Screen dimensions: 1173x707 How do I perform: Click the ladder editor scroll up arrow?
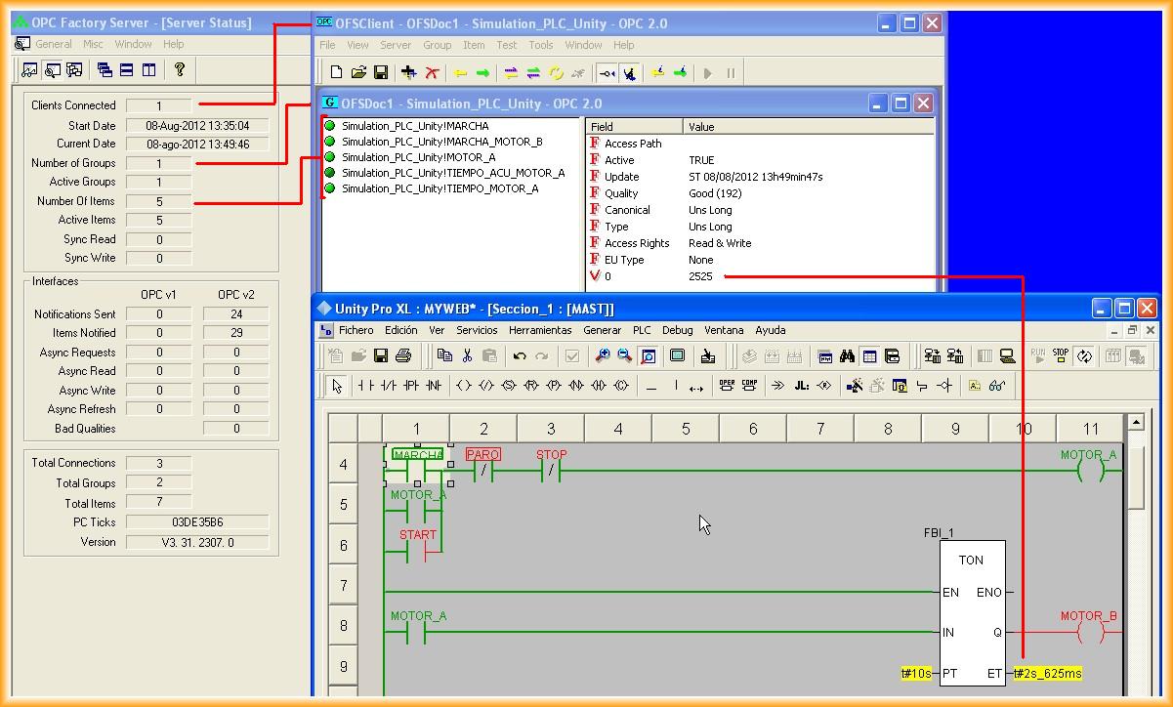coord(1135,423)
